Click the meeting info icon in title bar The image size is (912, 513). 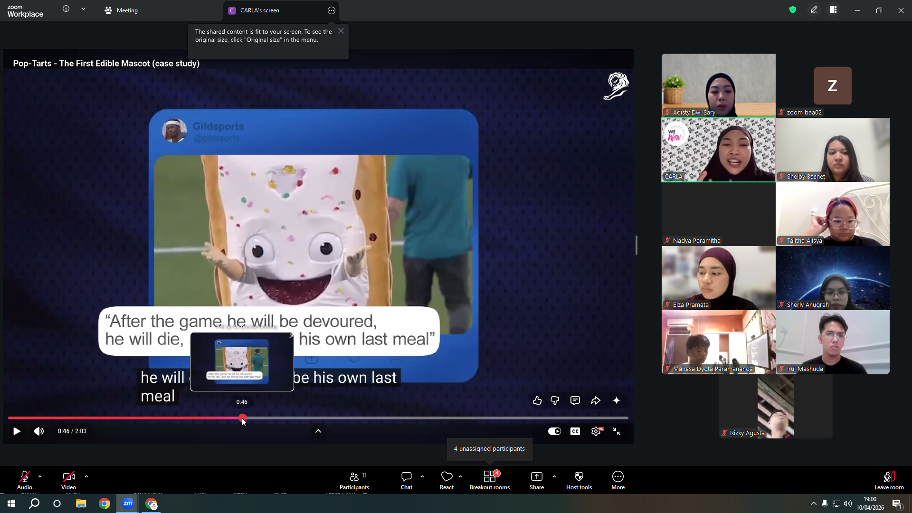click(66, 9)
